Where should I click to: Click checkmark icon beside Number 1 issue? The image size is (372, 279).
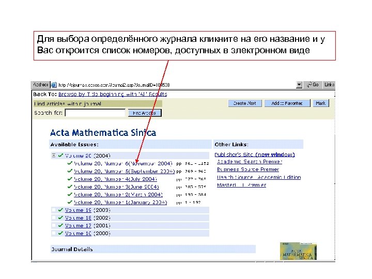click(x=70, y=202)
